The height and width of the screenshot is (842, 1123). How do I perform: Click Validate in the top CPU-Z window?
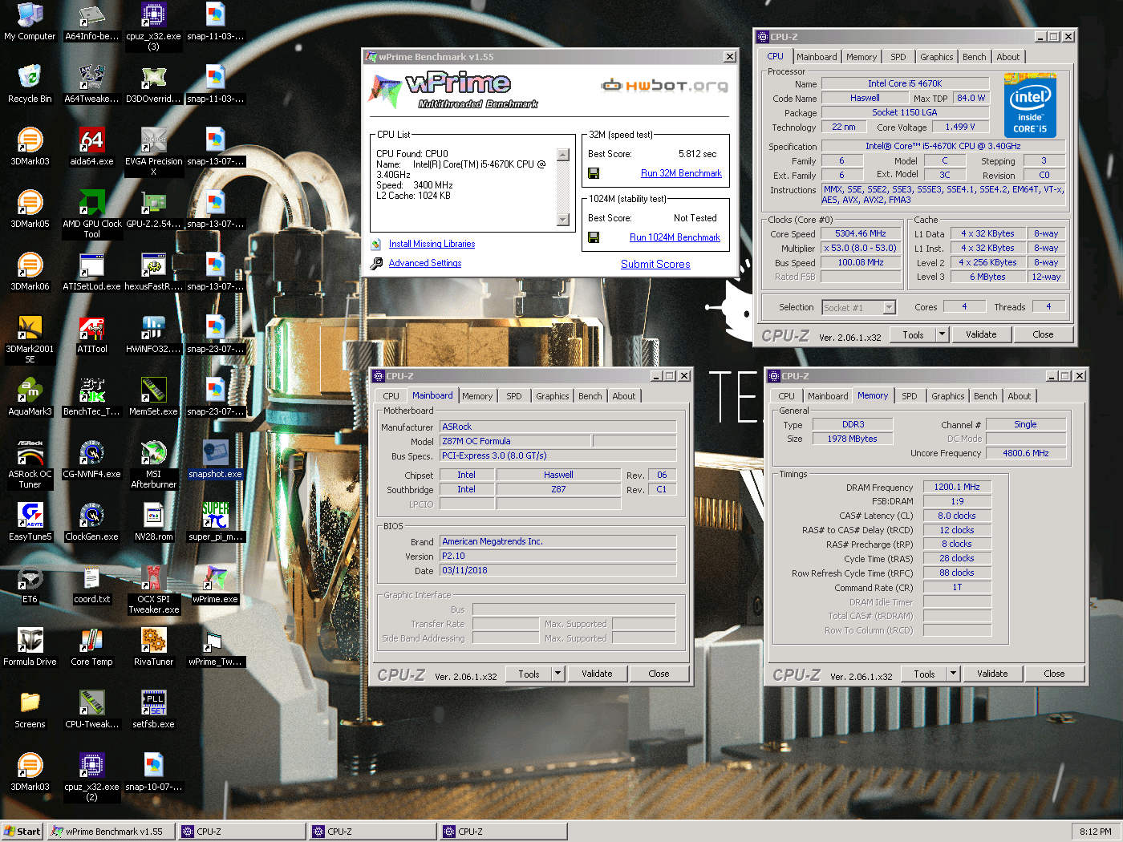click(x=981, y=334)
